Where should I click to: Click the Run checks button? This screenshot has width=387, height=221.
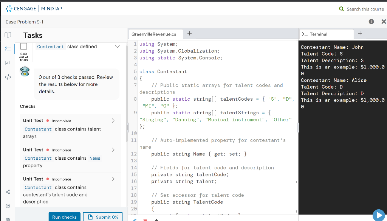pyautogui.click(x=64, y=217)
